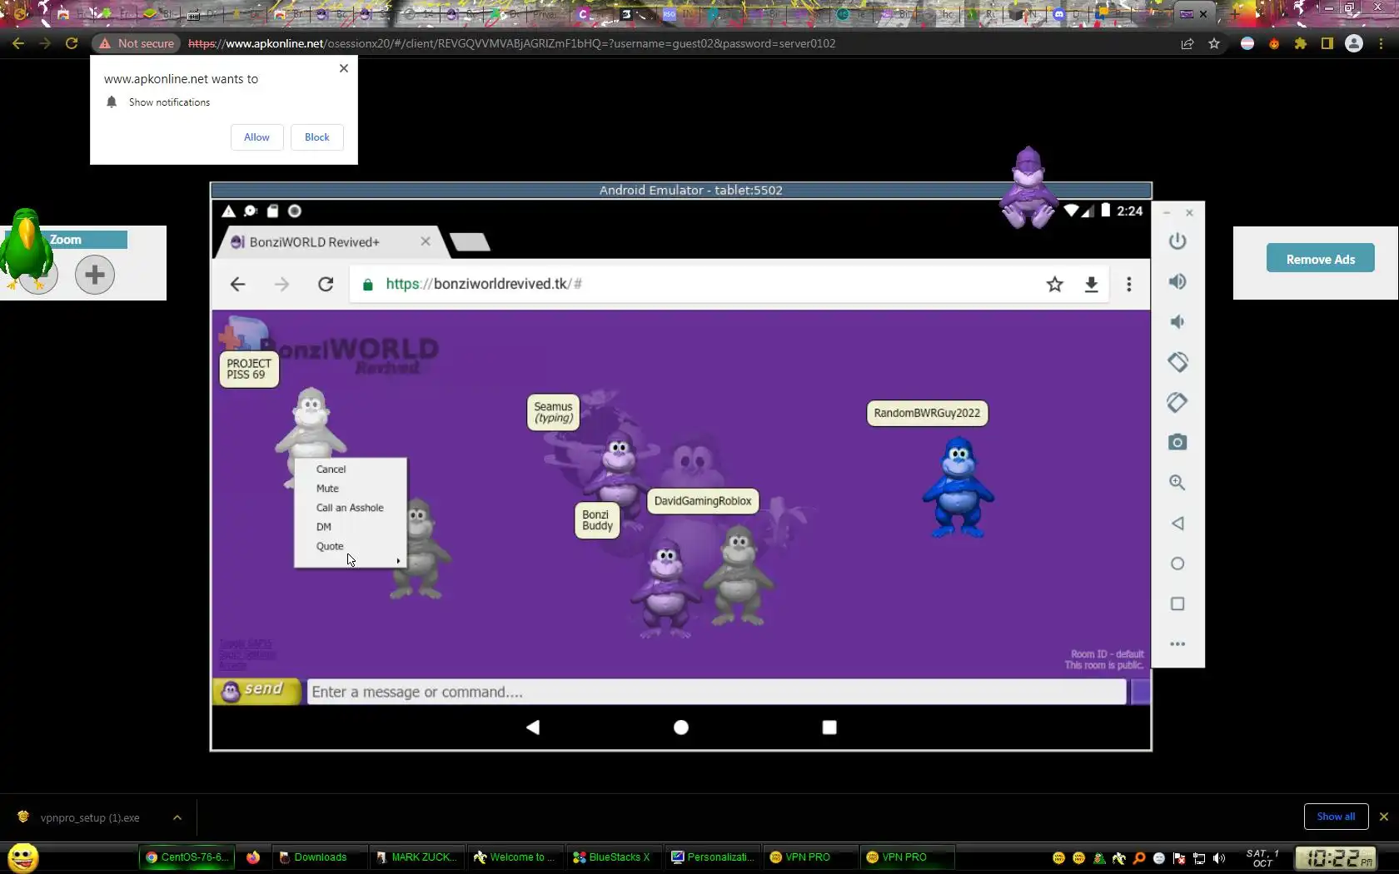Reload the BonziWORLD page in Android browser
This screenshot has height=874, width=1399.
point(326,285)
